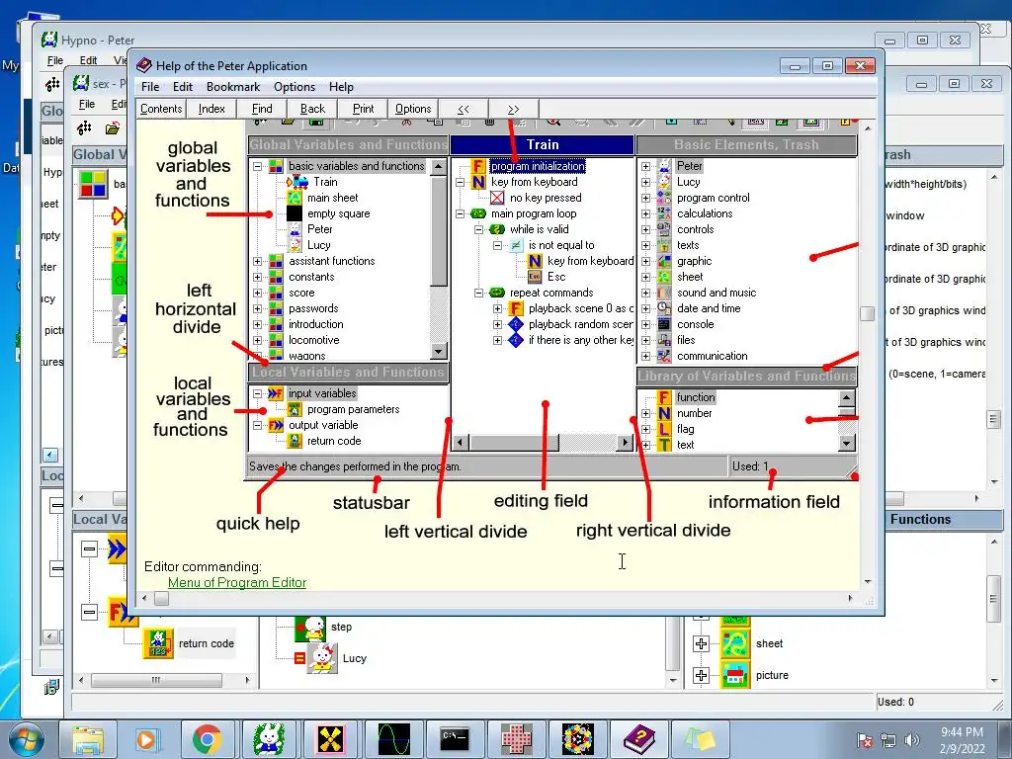This screenshot has height=759, width=1012.
Task: Click Functions panel scrollbar down arrow
Action: (x=994, y=681)
